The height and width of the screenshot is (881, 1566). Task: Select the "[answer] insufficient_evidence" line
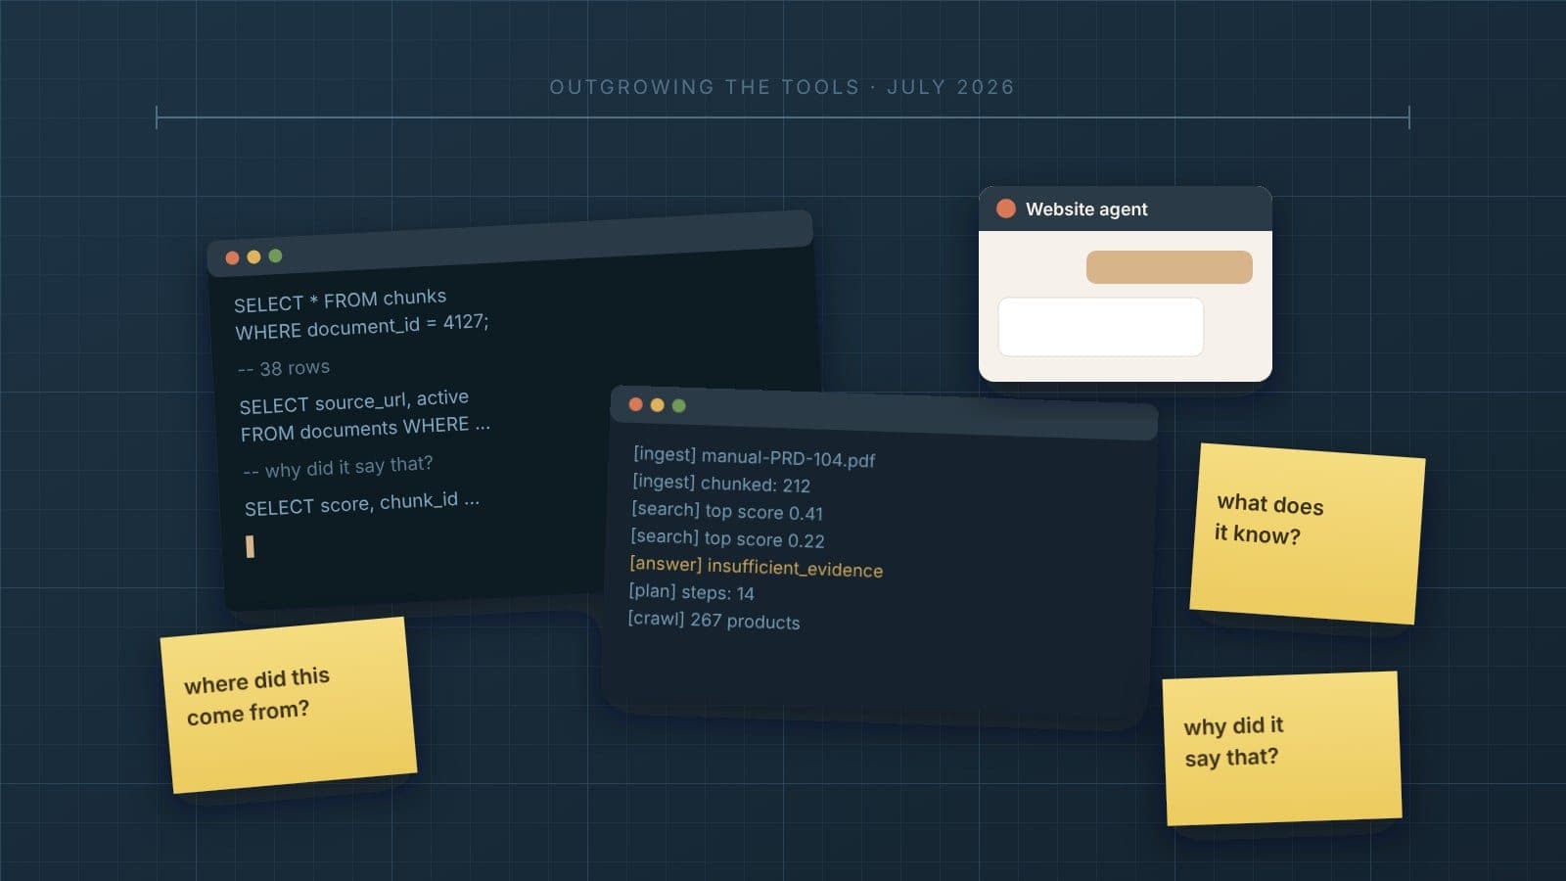[x=756, y=567]
